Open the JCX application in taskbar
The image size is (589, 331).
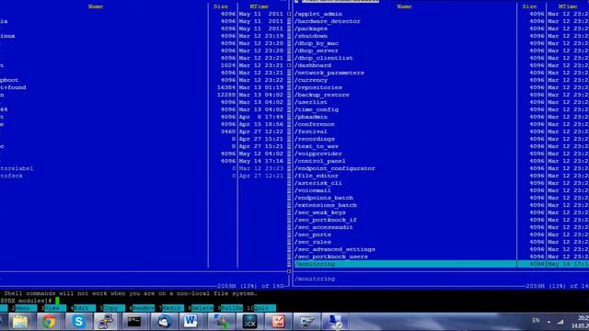249,322
